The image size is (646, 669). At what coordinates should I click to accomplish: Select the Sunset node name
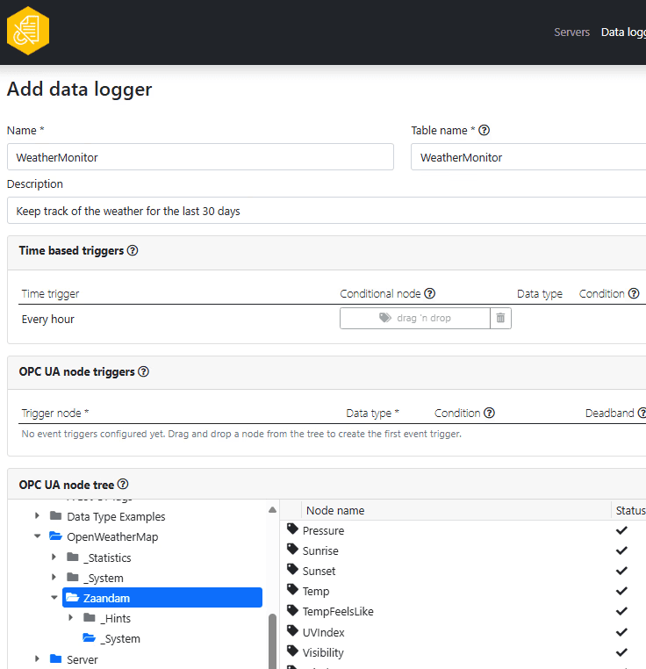319,571
